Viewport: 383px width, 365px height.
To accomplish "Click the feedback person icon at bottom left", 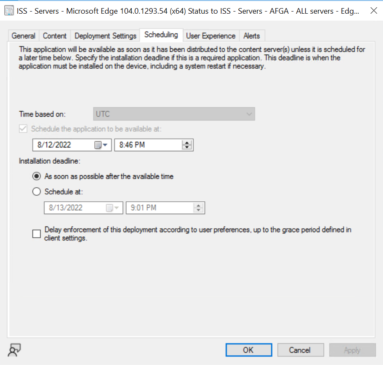I will (x=15, y=350).
